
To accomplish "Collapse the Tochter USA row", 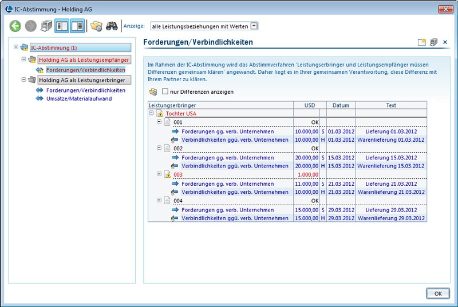I will coord(152,114).
